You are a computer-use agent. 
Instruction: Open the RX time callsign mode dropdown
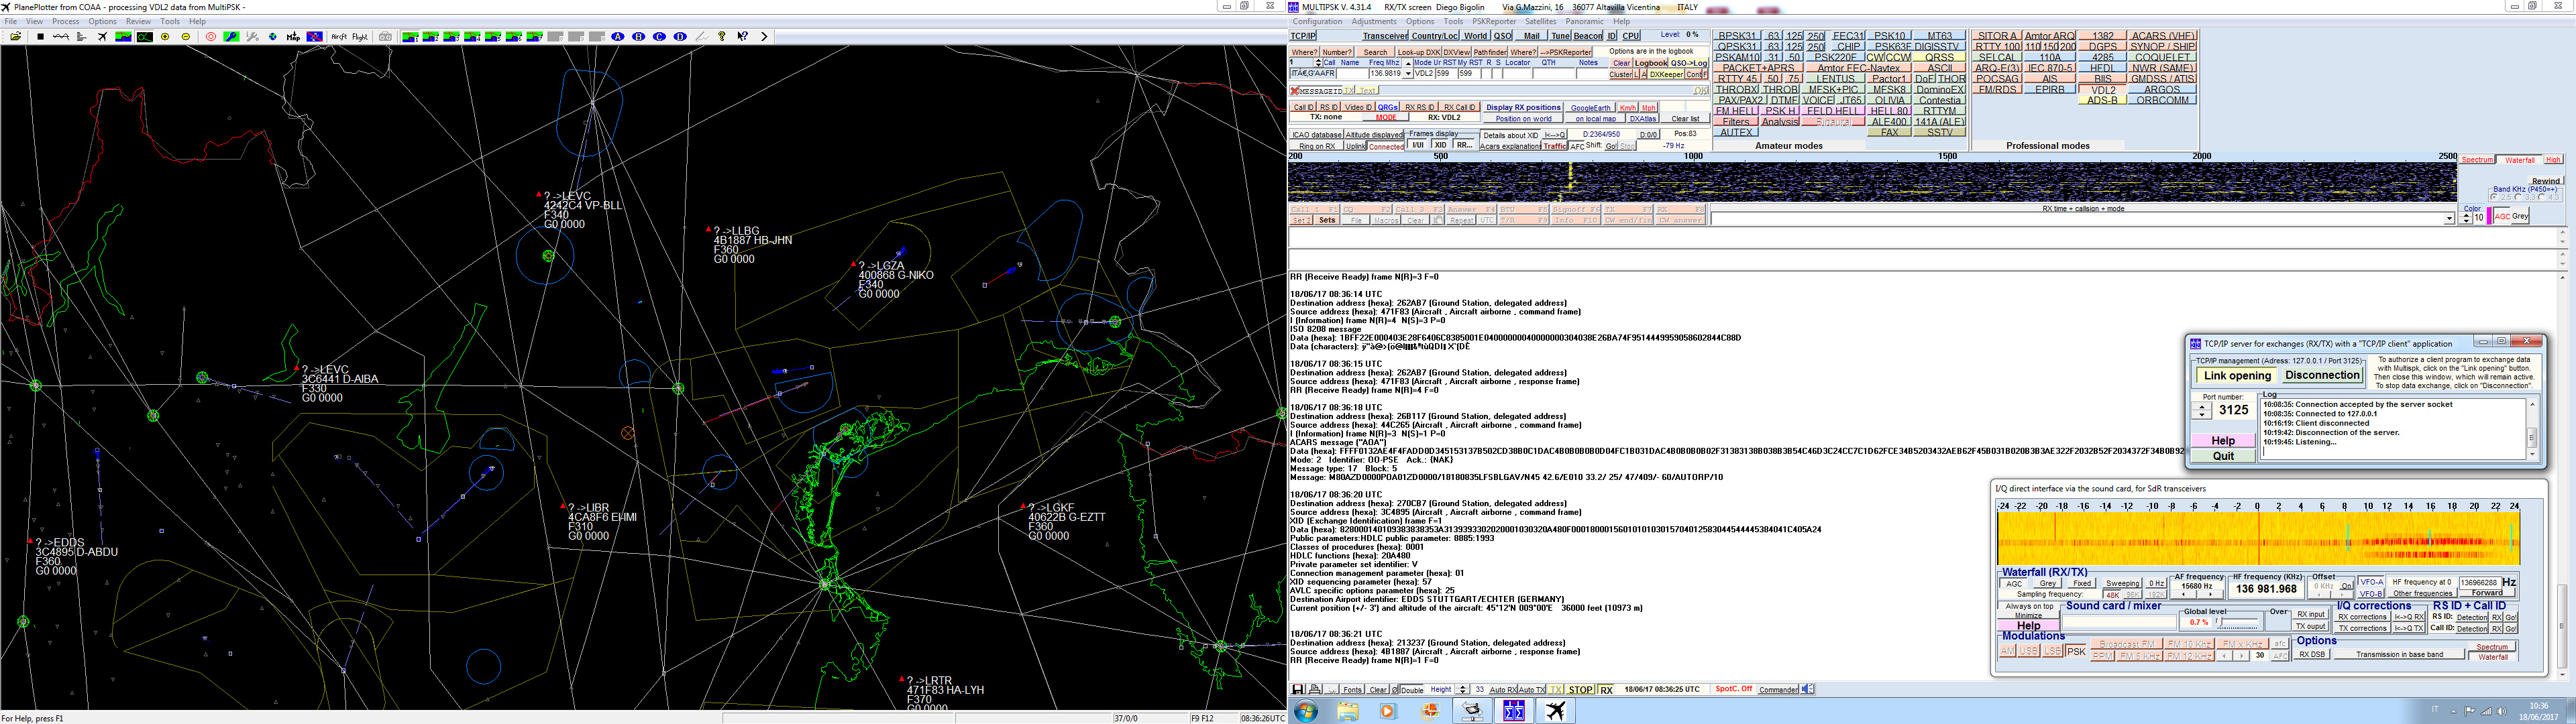(2449, 218)
